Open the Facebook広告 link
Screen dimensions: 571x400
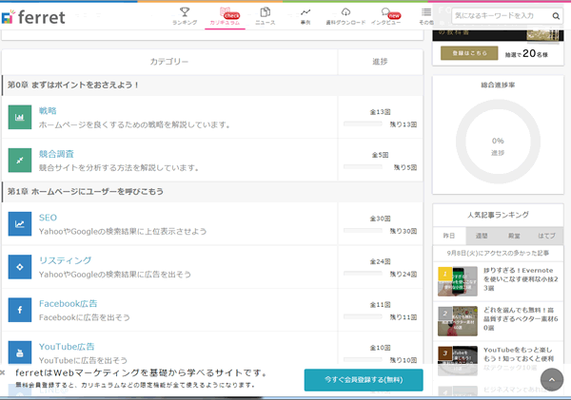tap(69, 303)
